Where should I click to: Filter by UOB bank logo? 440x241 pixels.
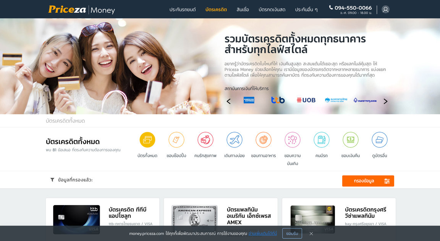tap(306, 100)
